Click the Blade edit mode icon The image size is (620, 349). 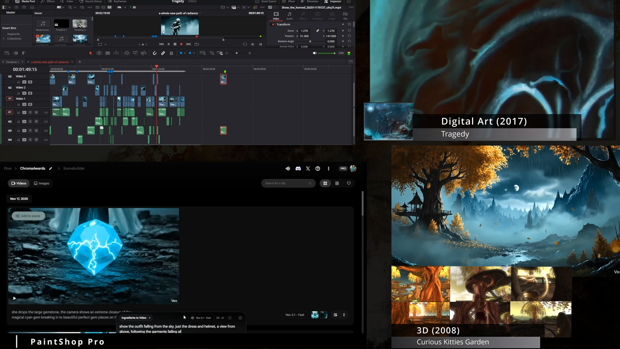click(x=108, y=53)
